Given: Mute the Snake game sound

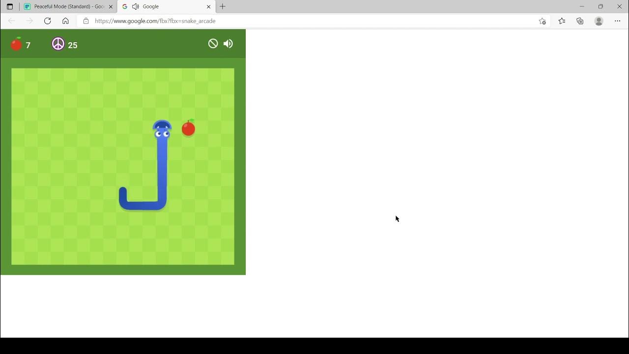Looking at the screenshot, I should click(228, 44).
